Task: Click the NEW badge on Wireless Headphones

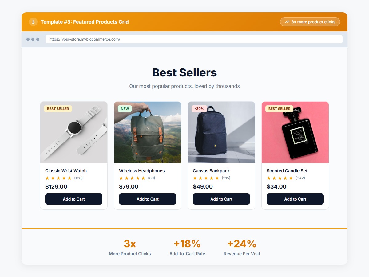Action: pos(124,109)
